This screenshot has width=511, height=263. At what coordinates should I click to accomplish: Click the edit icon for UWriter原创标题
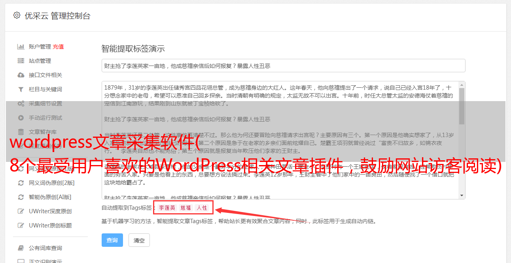click(x=21, y=225)
